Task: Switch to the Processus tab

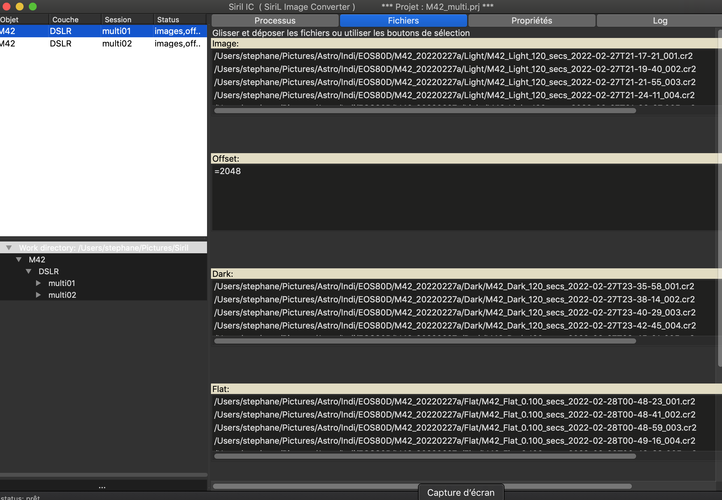Action: pyautogui.click(x=275, y=21)
